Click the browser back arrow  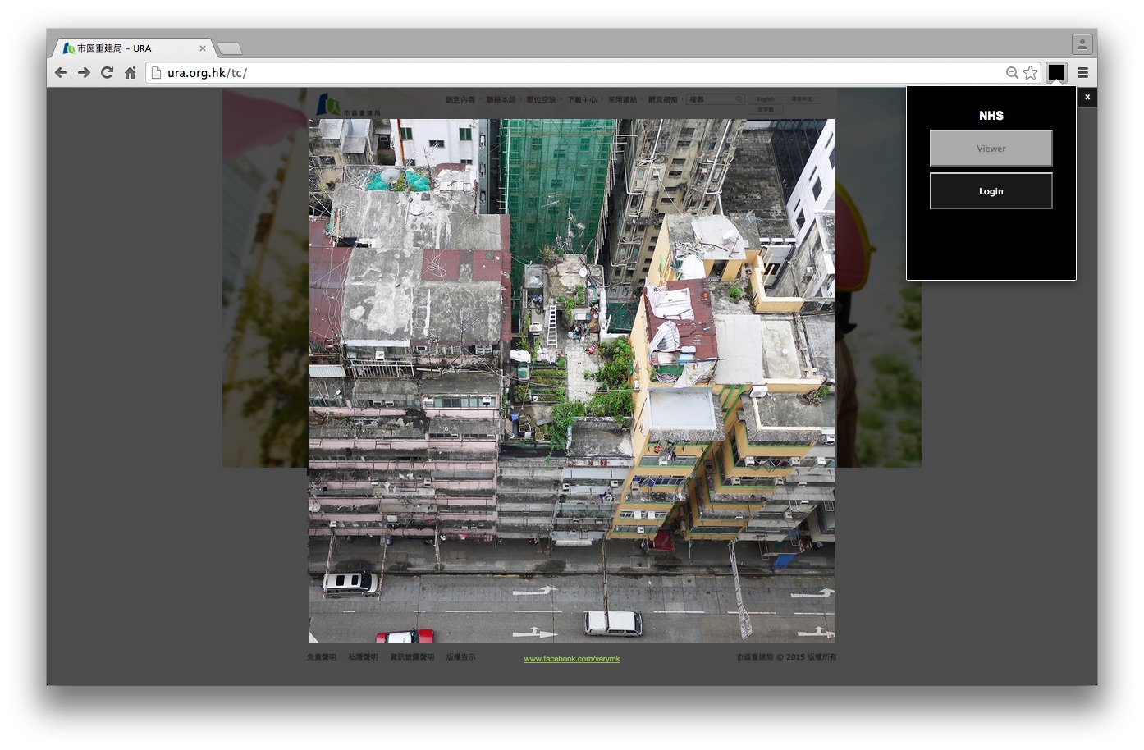[x=61, y=73]
